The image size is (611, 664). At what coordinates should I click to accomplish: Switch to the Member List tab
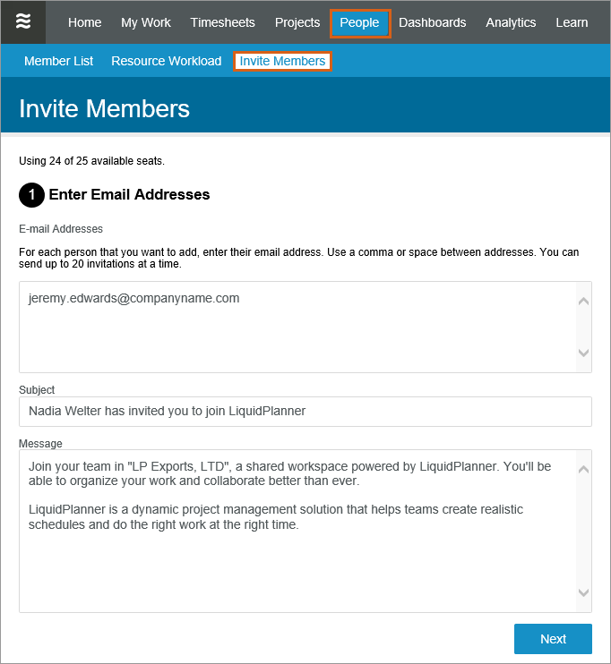pos(59,61)
